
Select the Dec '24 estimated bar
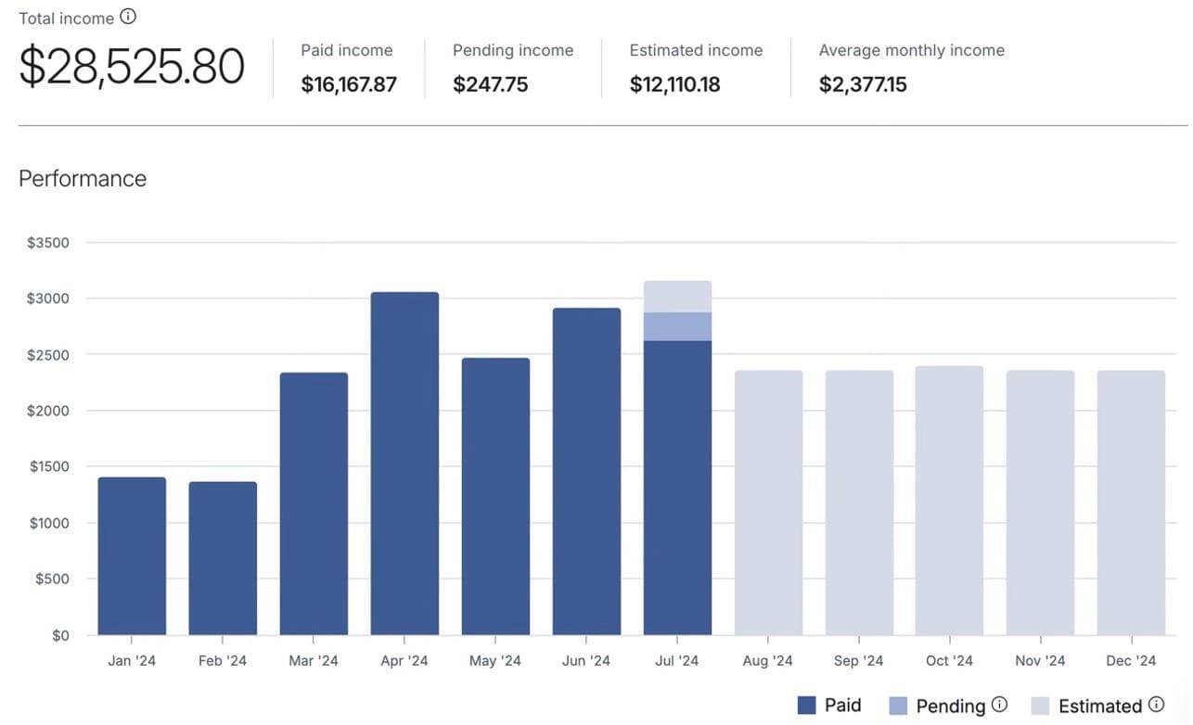coord(1131,502)
